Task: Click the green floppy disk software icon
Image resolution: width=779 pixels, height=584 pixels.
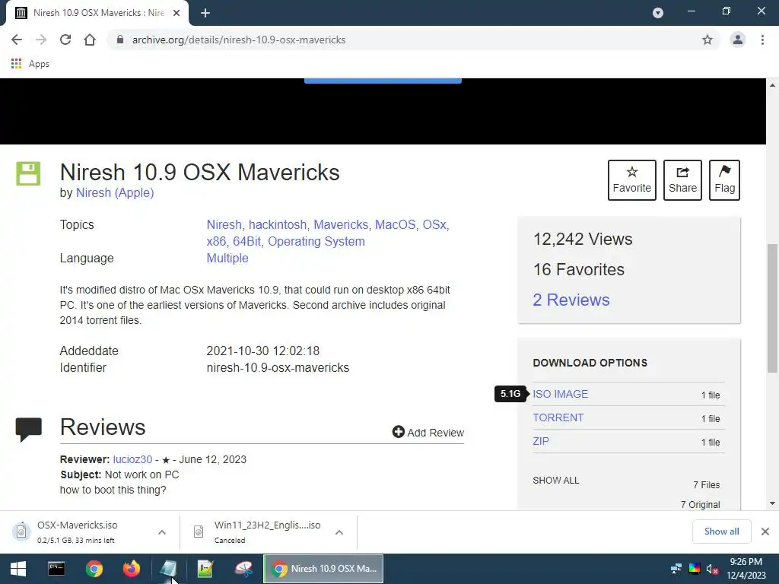Action: [x=28, y=173]
